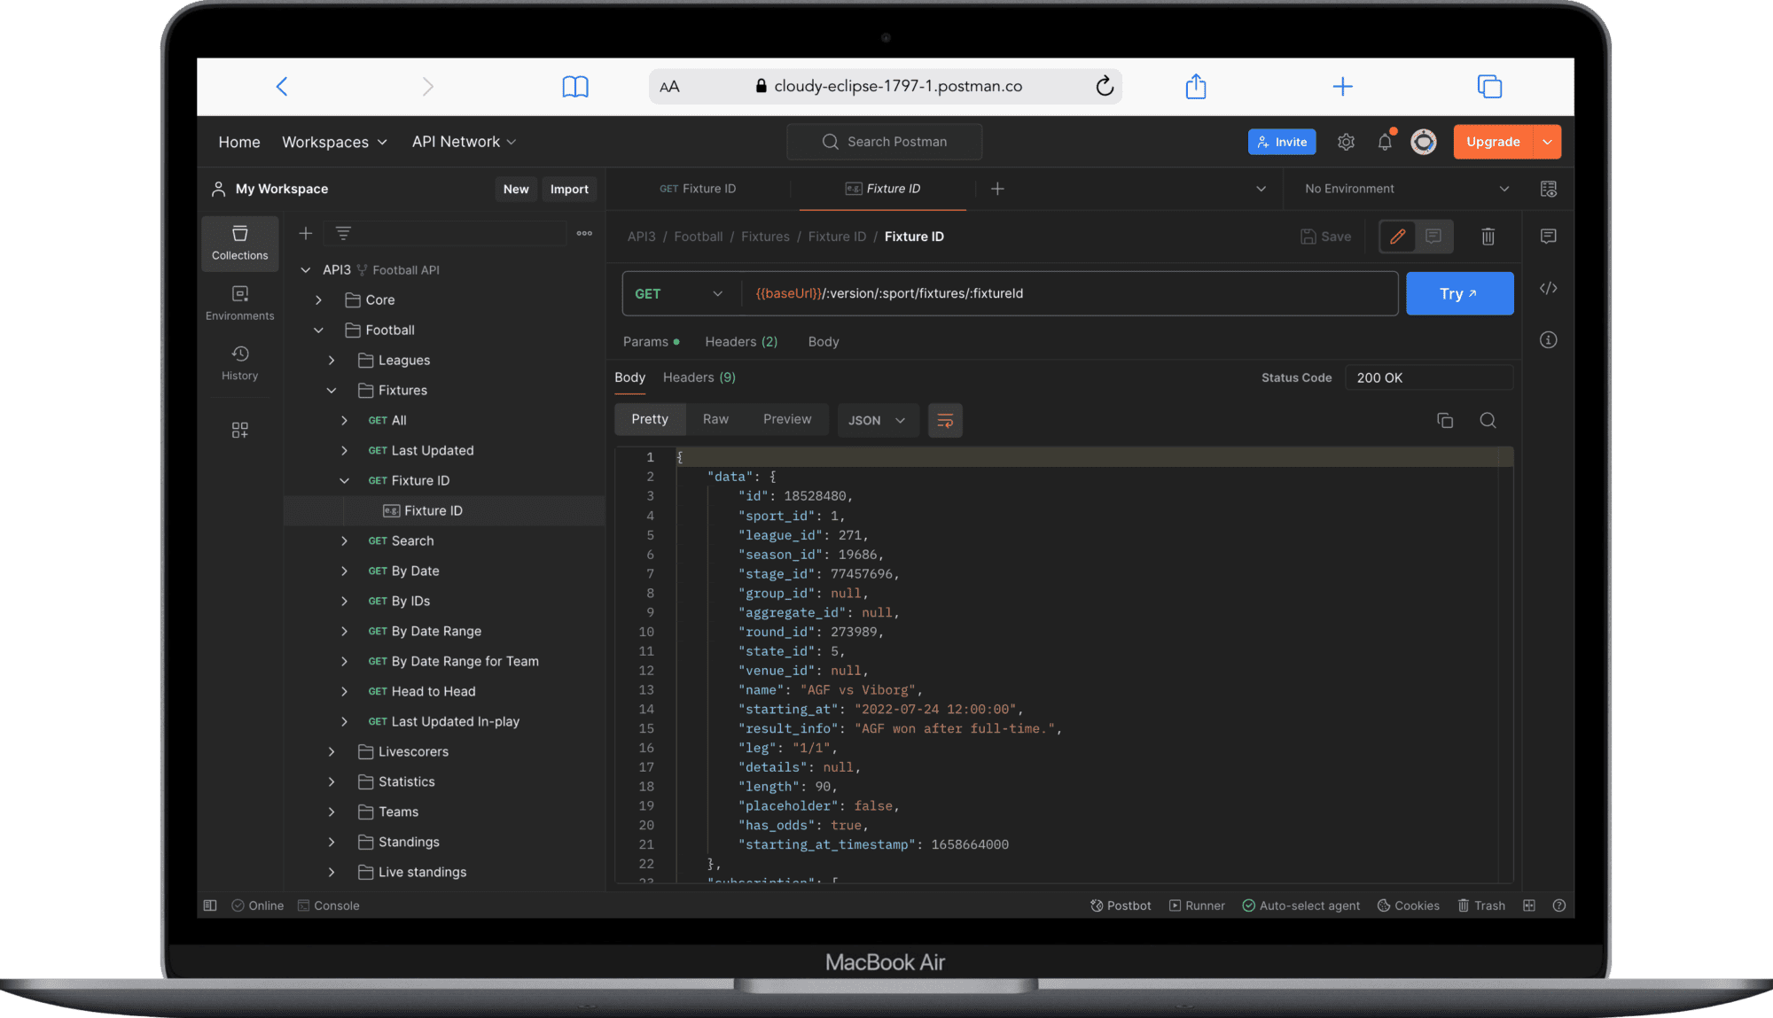
Task: Toggle wrap lines in the response viewer
Action: pyautogui.click(x=945, y=420)
